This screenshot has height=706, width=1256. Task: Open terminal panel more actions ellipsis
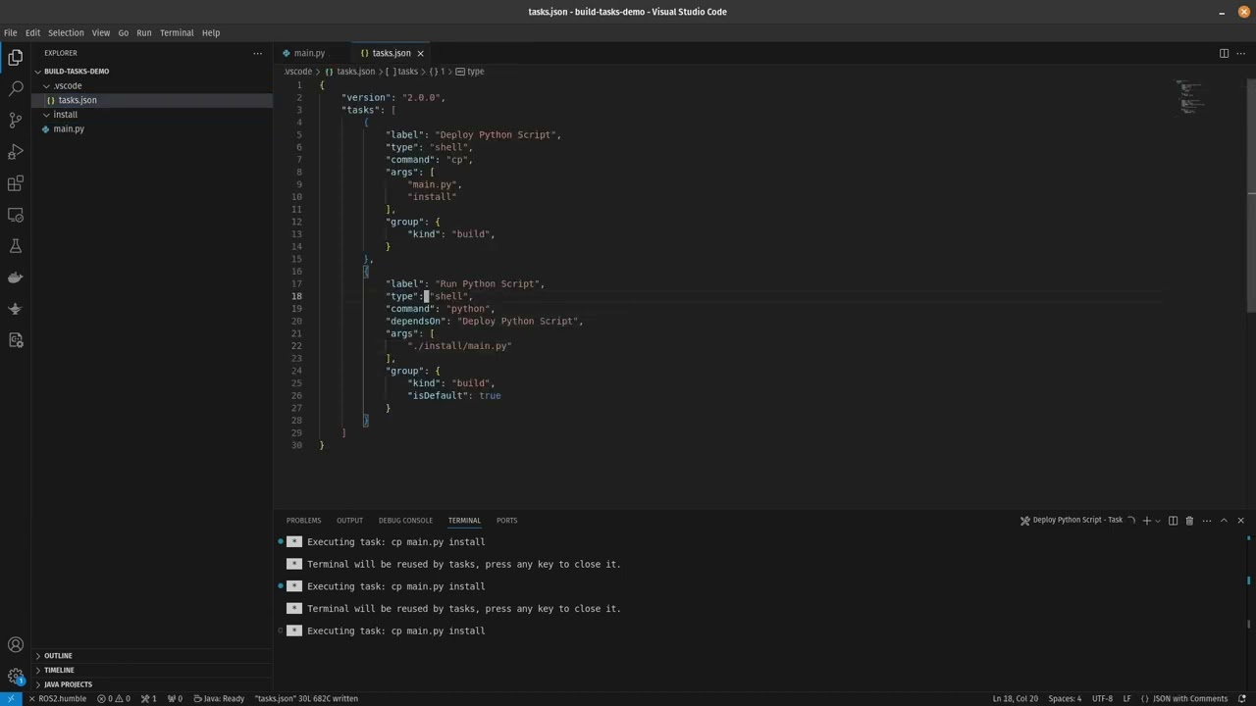pyautogui.click(x=1207, y=521)
